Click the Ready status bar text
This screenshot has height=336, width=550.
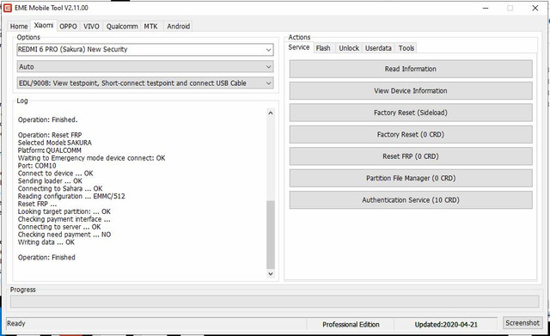pyautogui.click(x=16, y=323)
